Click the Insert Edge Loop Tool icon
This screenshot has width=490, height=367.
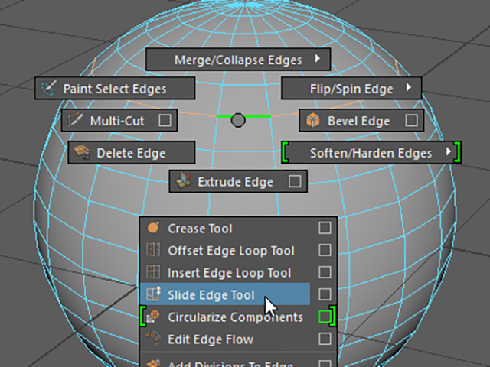tap(153, 272)
